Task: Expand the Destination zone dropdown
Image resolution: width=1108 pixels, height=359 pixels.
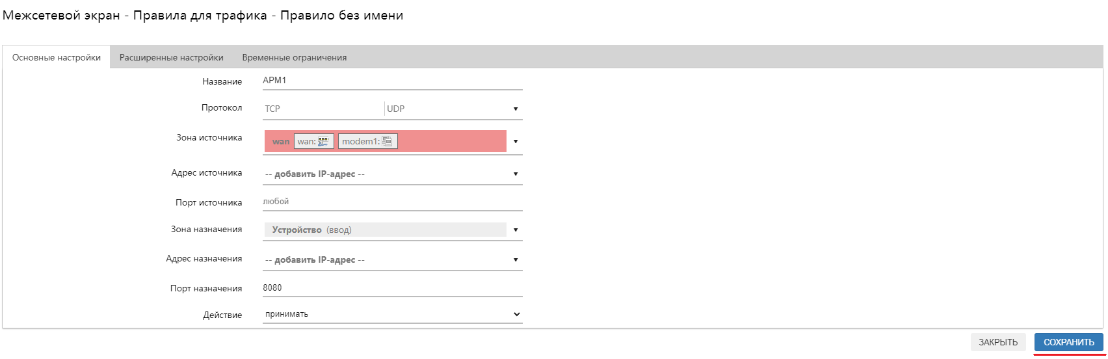Action: 516,230
